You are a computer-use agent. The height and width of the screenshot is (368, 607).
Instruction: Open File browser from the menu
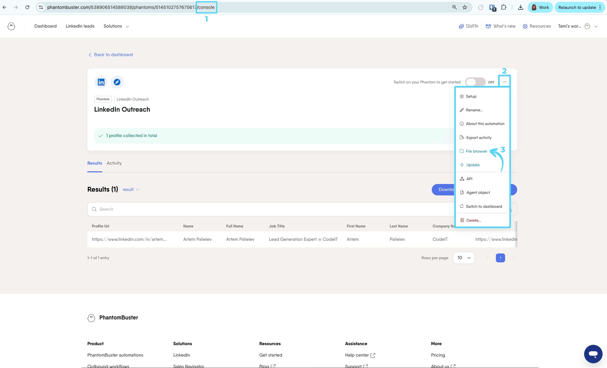pyautogui.click(x=476, y=151)
